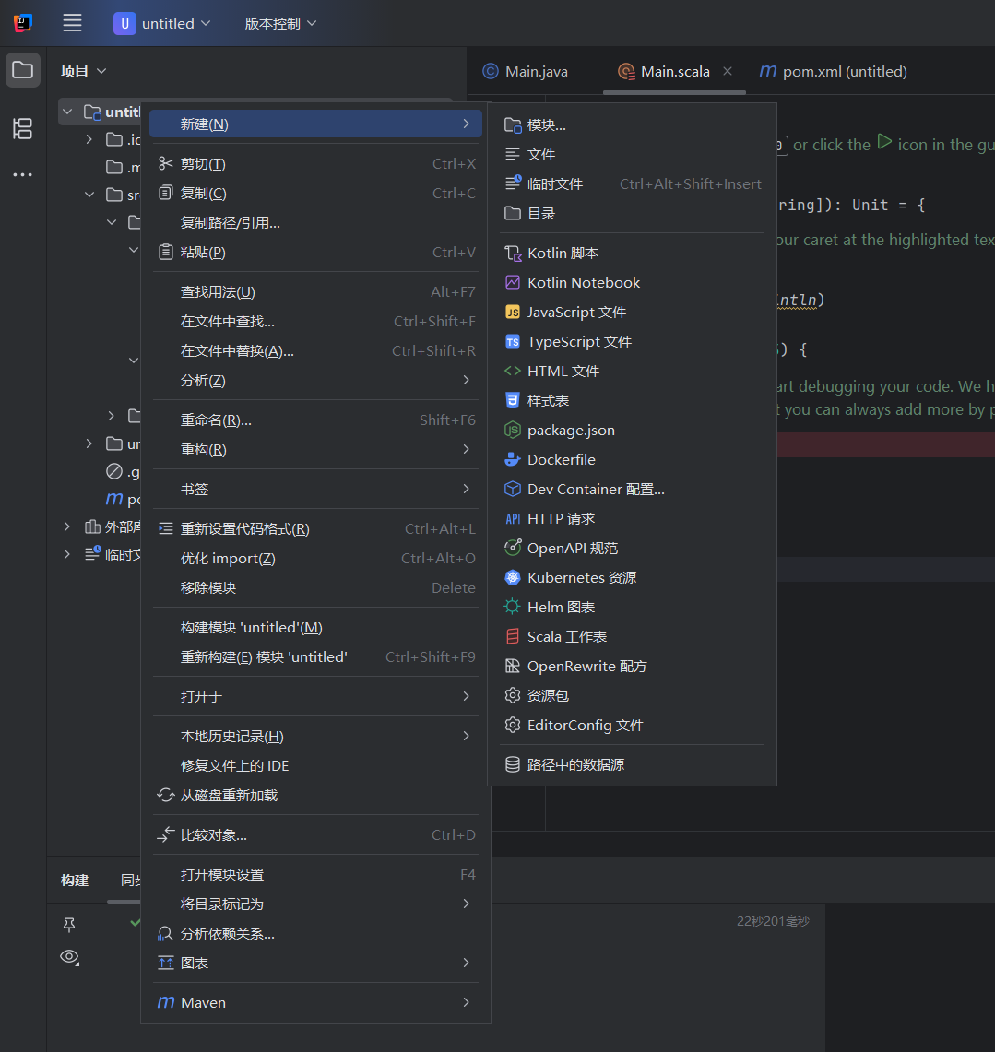This screenshot has height=1052, width=995.
Task: Toggle the eye filter in the build panel
Action: [69, 957]
